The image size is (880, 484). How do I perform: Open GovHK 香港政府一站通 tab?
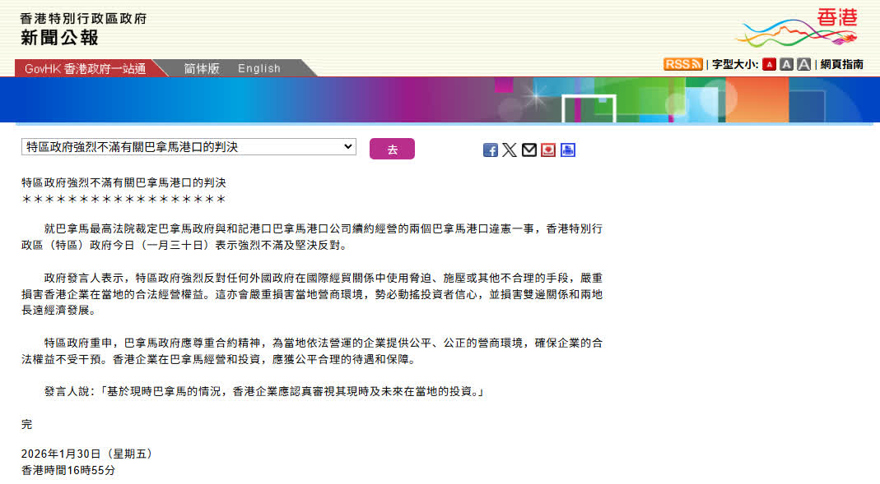pyautogui.click(x=85, y=68)
